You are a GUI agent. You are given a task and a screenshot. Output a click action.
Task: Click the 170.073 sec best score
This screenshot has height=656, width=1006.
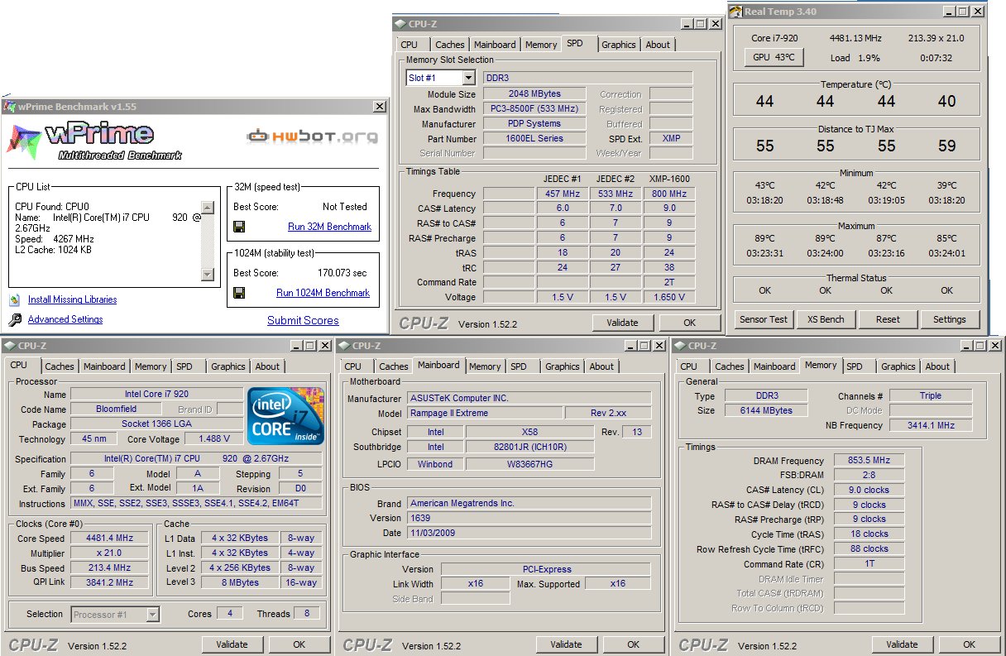(x=343, y=273)
